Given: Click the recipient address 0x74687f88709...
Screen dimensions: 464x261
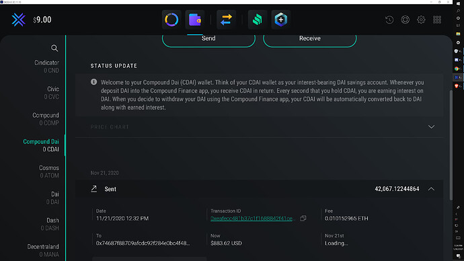Looking at the screenshot, I should [143, 244].
